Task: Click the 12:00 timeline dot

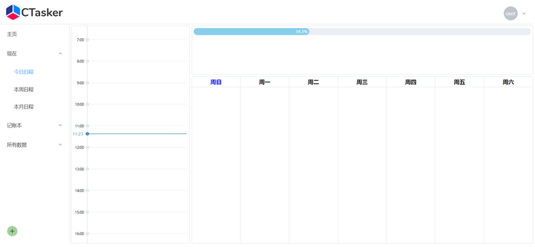Action: [x=88, y=148]
